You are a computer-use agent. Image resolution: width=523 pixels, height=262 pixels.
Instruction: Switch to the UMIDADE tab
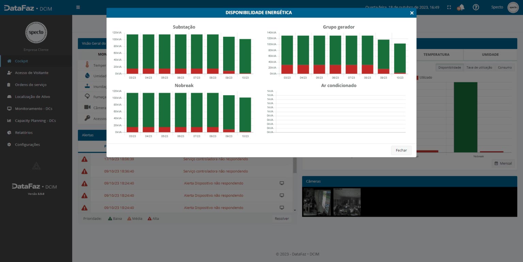[490, 54]
